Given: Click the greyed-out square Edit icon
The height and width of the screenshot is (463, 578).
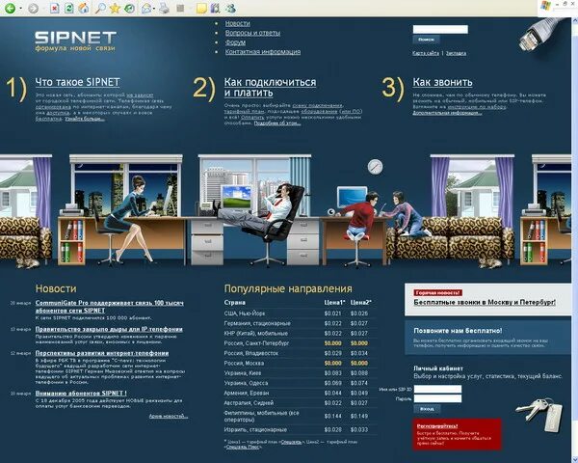Looking at the screenshot, I should click(180, 8).
